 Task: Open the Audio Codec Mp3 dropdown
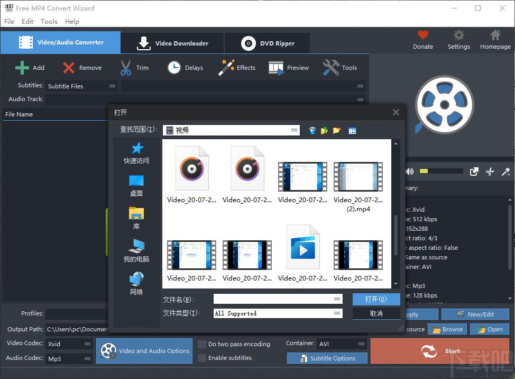(69, 358)
